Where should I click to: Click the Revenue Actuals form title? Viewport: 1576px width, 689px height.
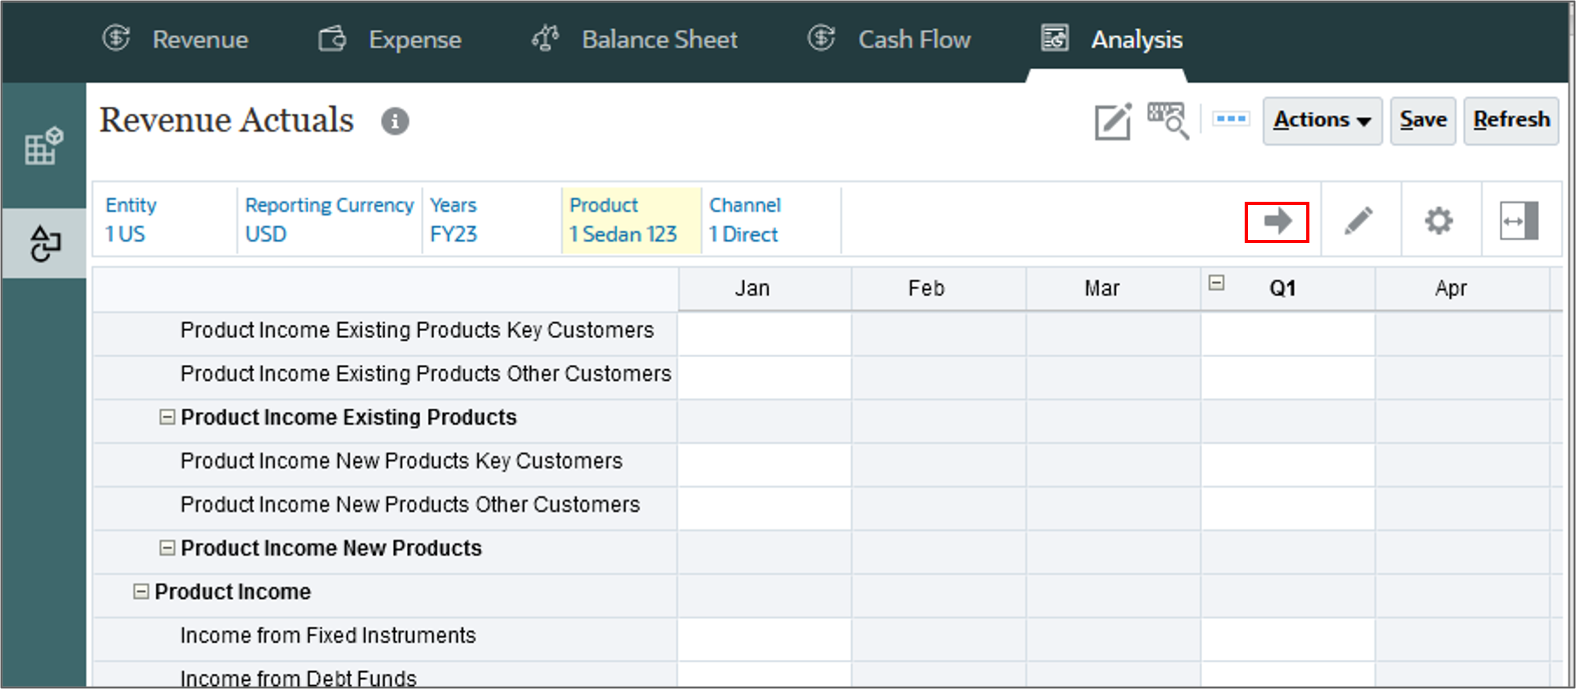pos(227,121)
